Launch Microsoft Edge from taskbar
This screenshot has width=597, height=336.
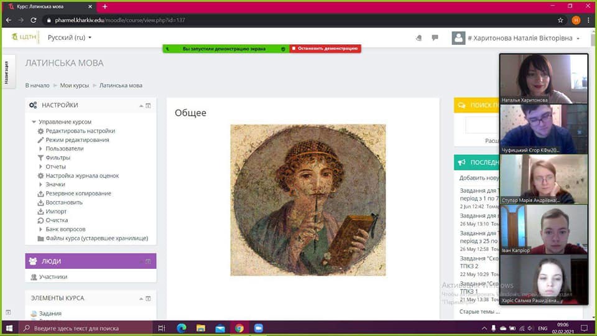click(x=182, y=328)
